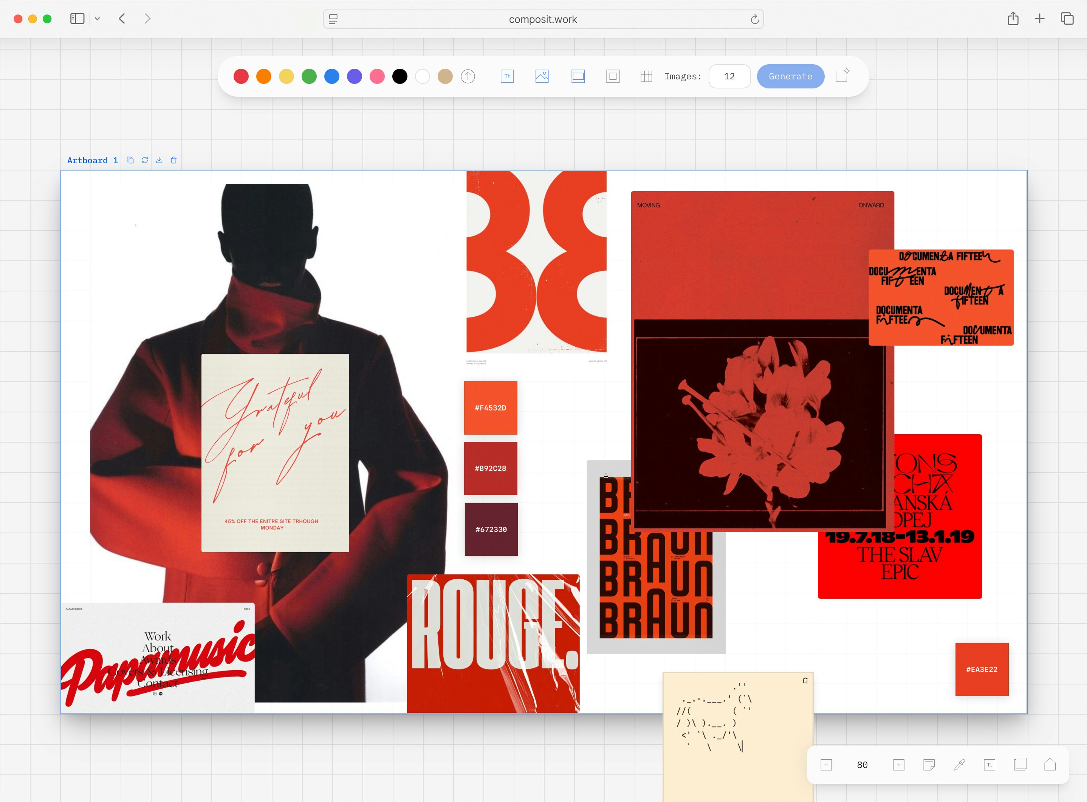Open page reader menu in address bar
The height and width of the screenshot is (802, 1087).
333,19
